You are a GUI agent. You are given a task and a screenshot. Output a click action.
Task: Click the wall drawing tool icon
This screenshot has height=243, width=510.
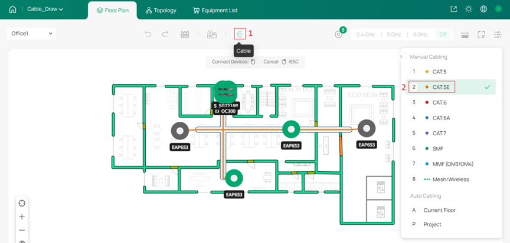coord(185,34)
